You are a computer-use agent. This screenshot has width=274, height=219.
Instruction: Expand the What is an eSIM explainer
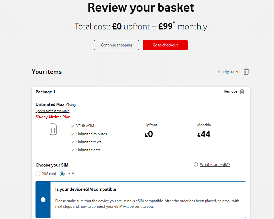(x=215, y=165)
